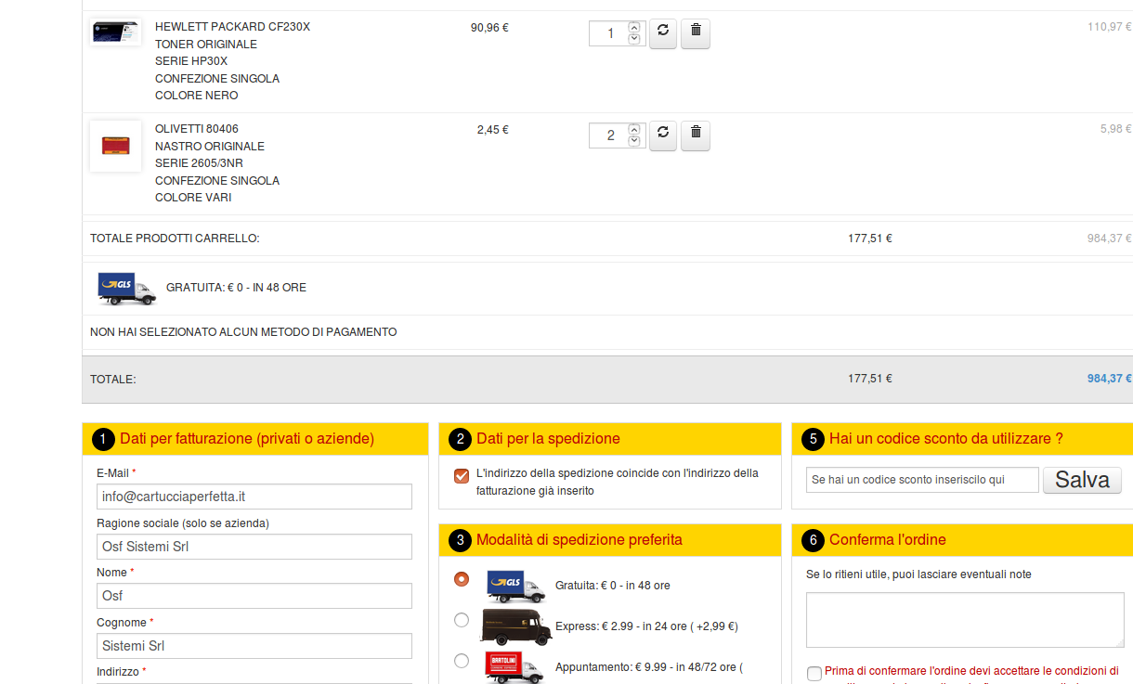1133x684 pixels.
Task: Click quantity field of Olivetti 80406 ribbon
Action: click(609, 136)
